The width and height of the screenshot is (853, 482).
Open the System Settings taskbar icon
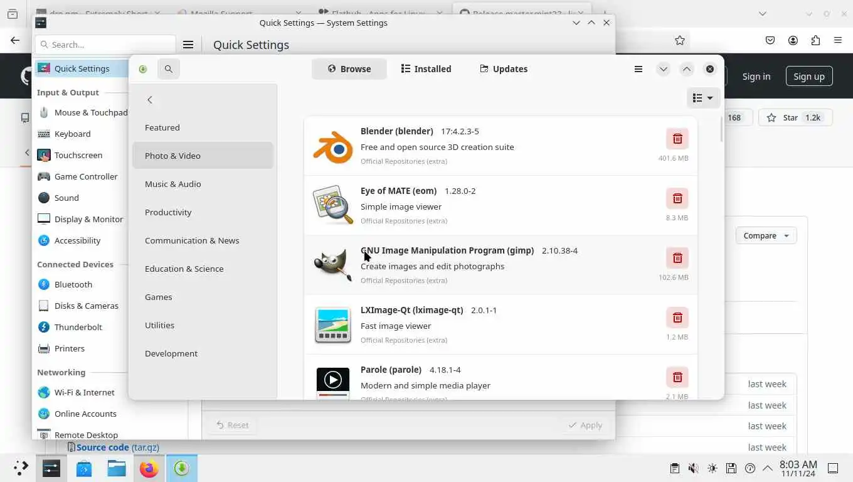point(51,468)
